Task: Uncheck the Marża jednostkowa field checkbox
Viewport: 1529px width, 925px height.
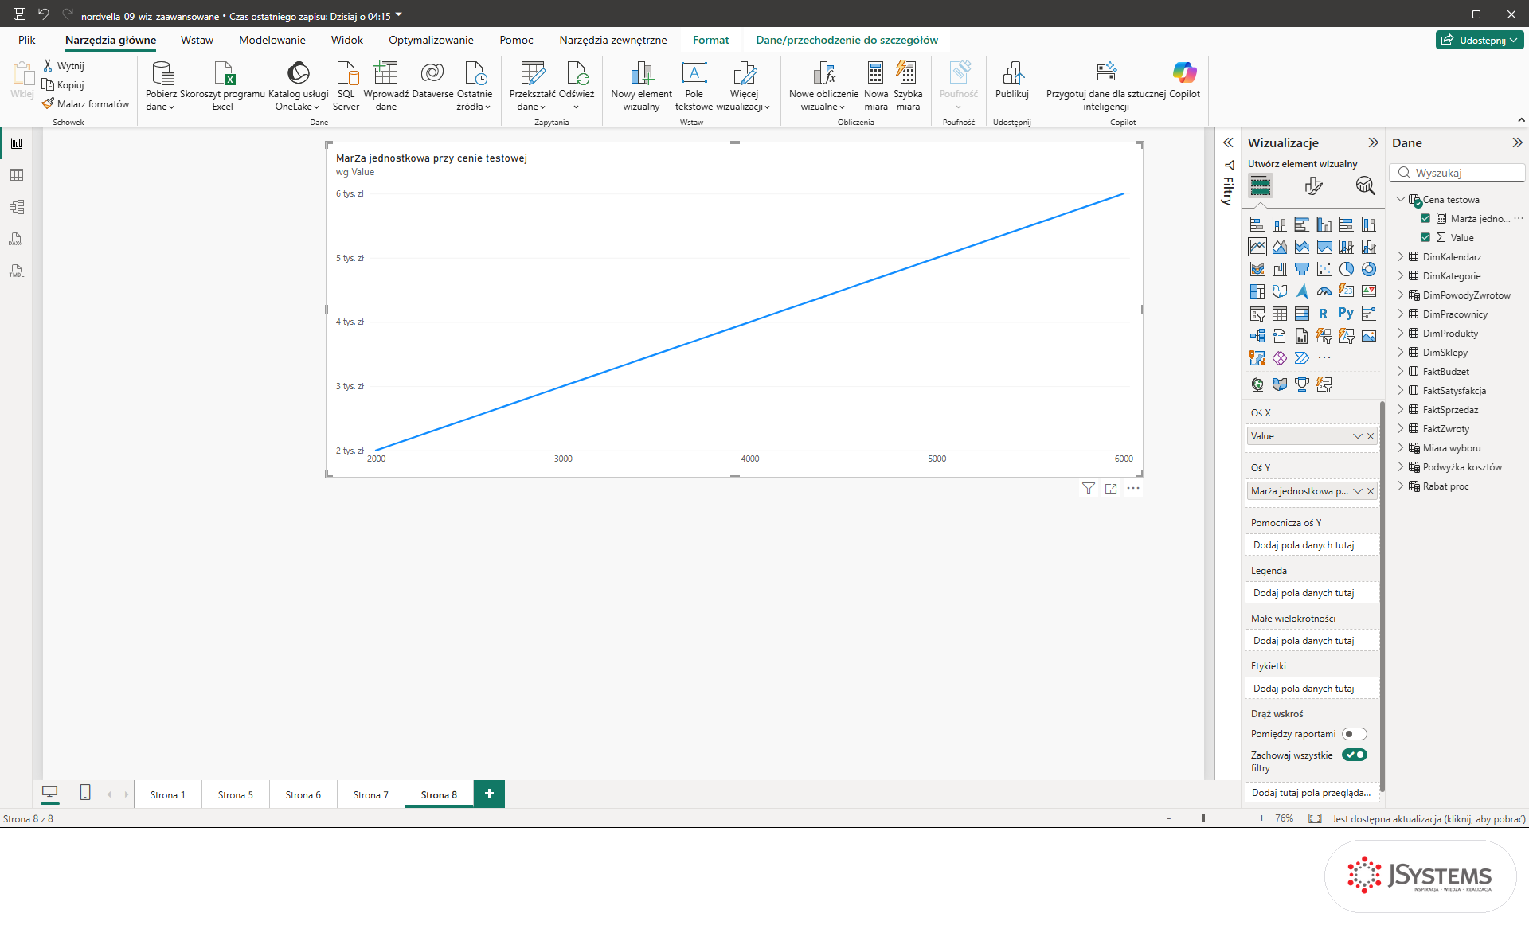Action: click(1425, 218)
